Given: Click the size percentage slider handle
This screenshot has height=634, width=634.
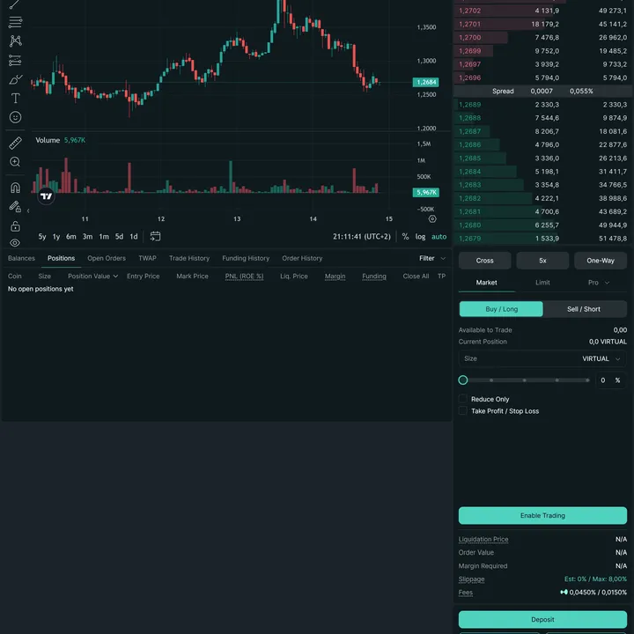Looking at the screenshot, I should click(463, 380).
